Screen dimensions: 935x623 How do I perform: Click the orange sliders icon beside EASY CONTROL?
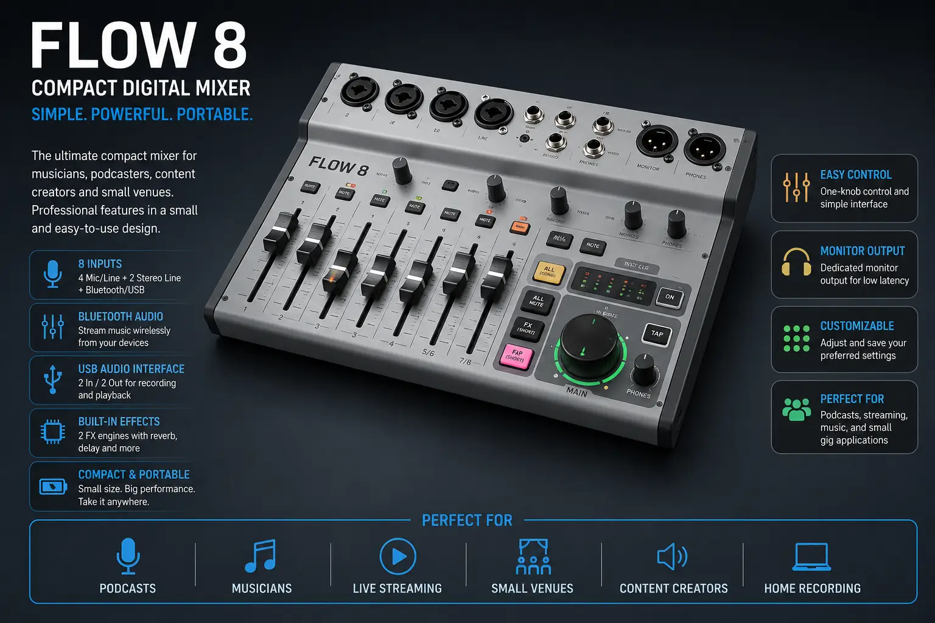click(797, 187)
